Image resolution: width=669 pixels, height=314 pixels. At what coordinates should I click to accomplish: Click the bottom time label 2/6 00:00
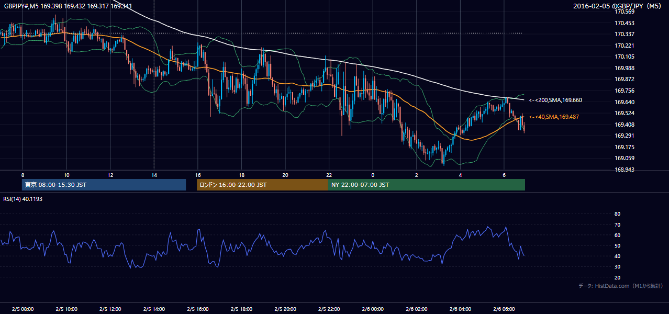click(x=373, y=309)
